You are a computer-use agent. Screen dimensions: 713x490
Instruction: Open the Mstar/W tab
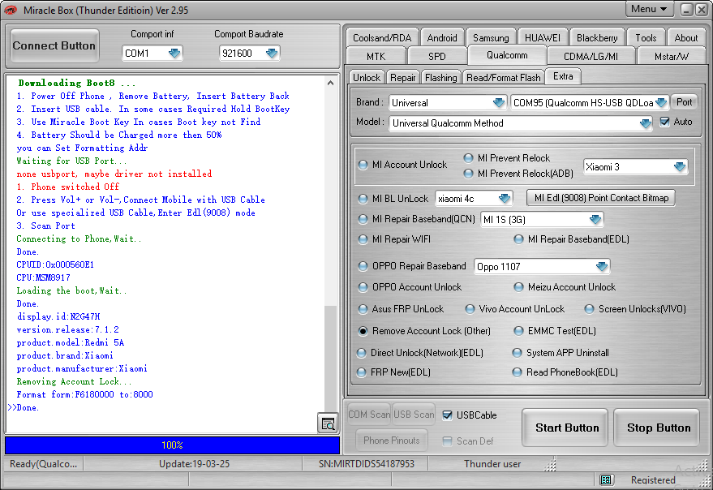672,57
